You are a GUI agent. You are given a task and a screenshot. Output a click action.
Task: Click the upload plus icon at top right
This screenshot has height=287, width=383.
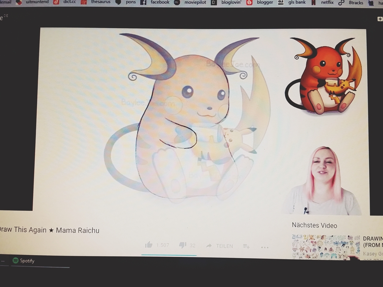click(380, 19)
